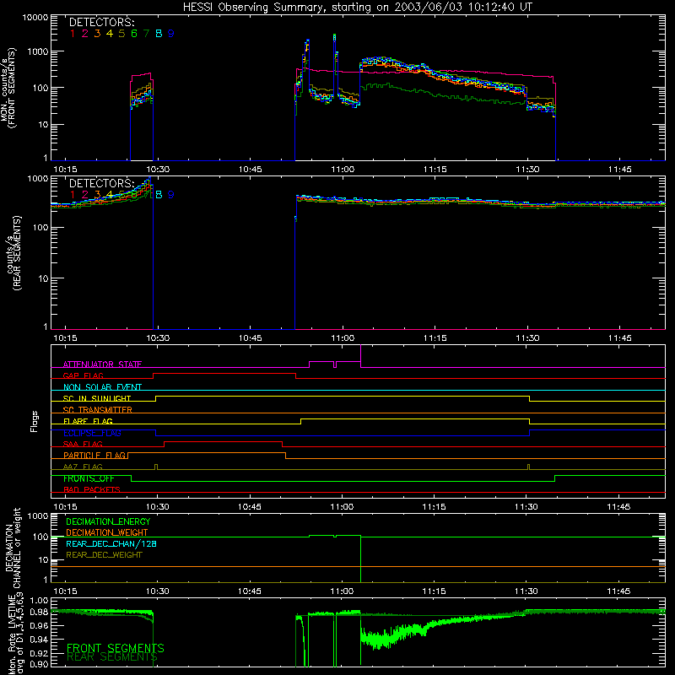Select orange detector number 3 in top panel legend
This screenshot has height=675, width=675.
click(97, 33)
